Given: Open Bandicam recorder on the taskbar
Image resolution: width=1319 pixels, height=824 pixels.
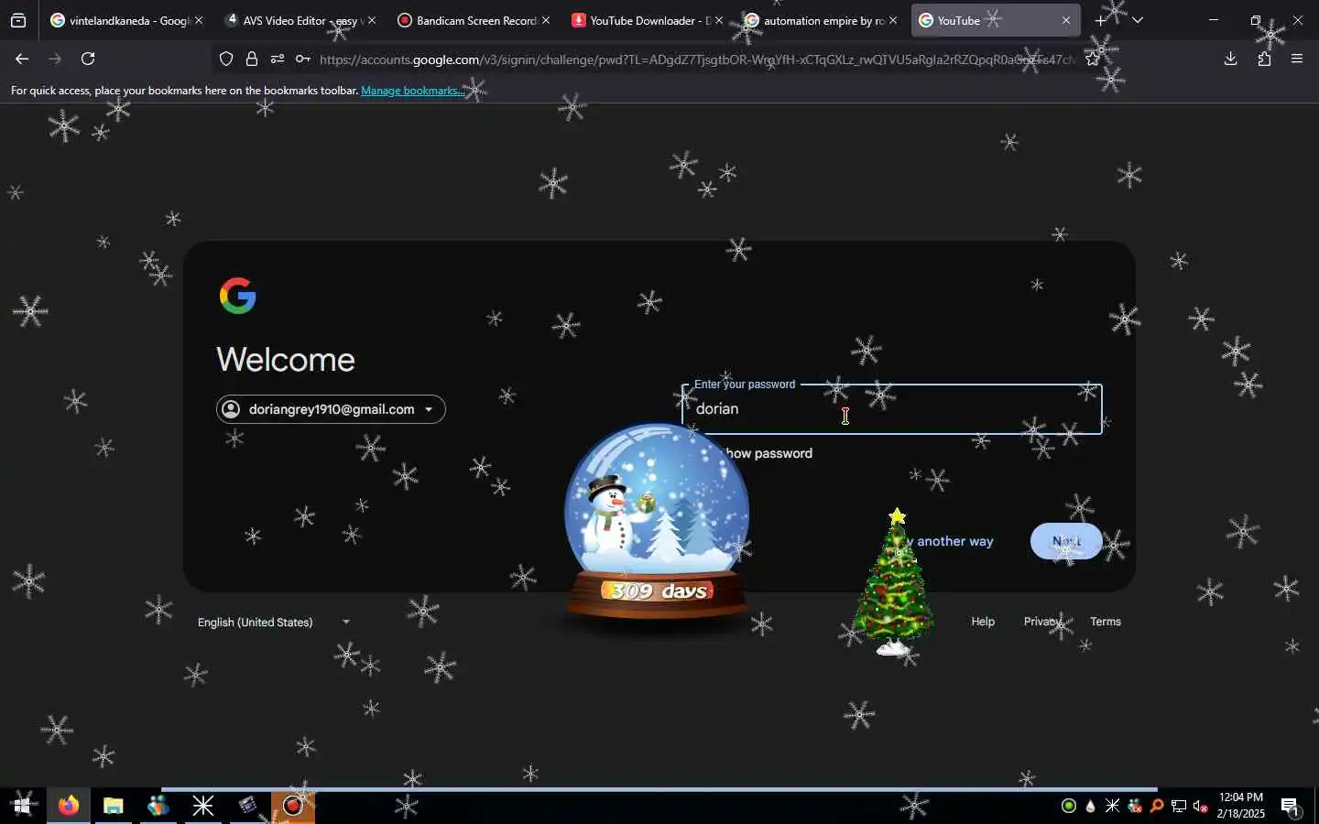Looking at the screenshot, I should tap(293, 807).
